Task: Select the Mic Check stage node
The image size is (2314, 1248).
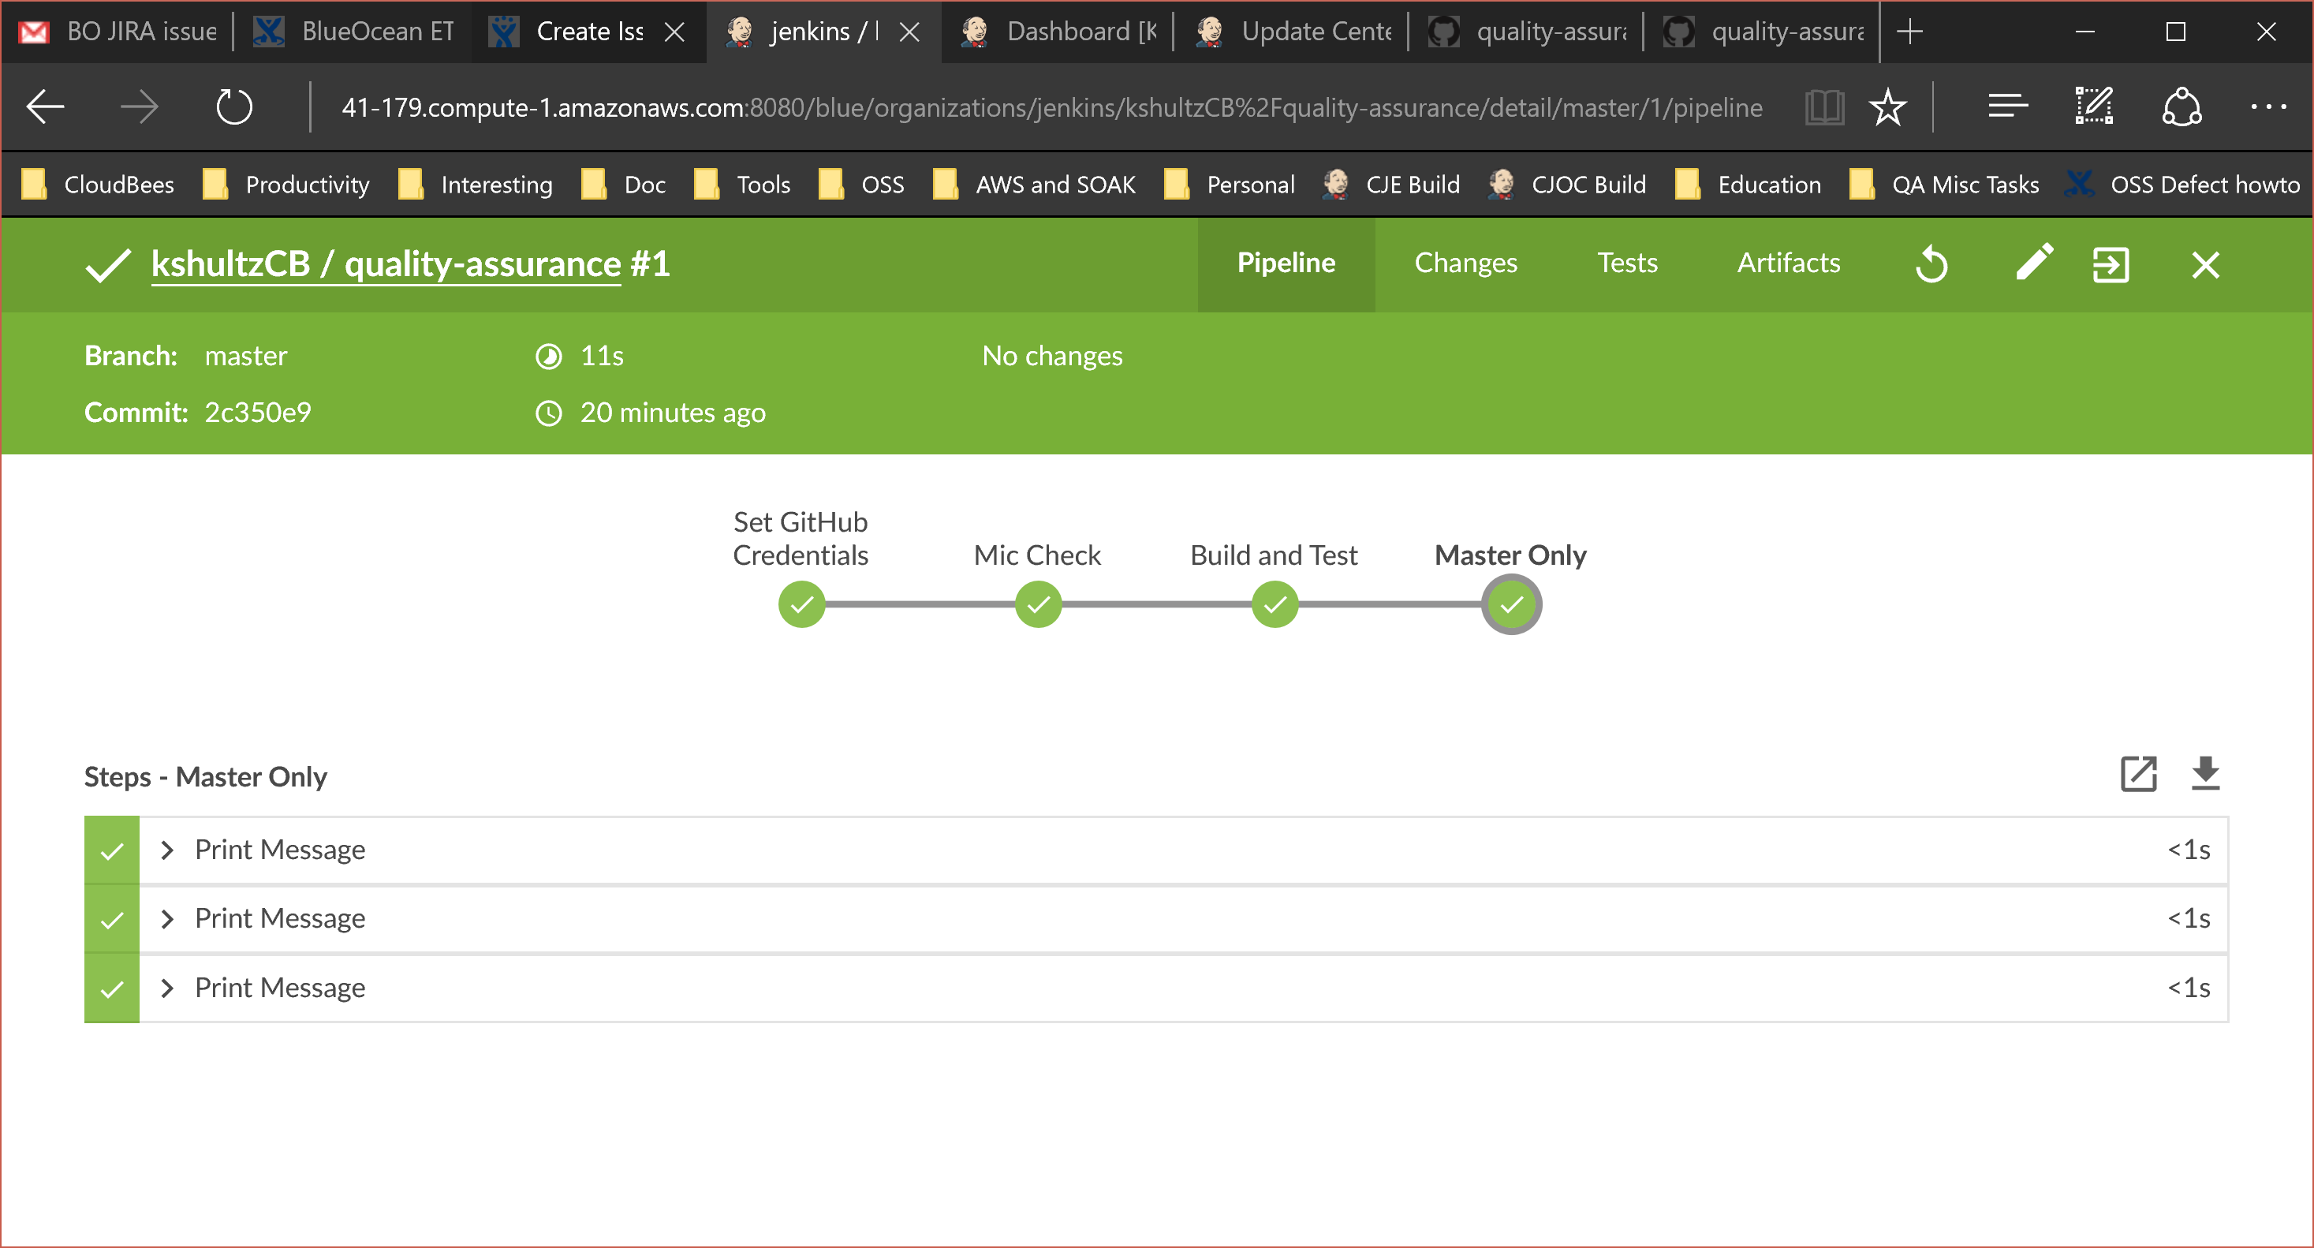Action: click(x=1038, y=605)
